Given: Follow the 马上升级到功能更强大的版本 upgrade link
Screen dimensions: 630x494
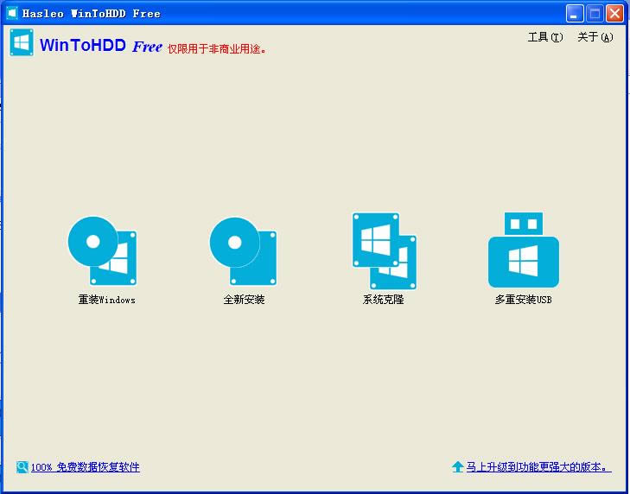Looking at the screenshot, I should 538,467.
